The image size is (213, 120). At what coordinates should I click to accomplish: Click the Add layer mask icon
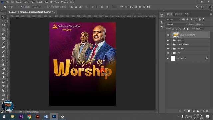click(x=189, y=111)
